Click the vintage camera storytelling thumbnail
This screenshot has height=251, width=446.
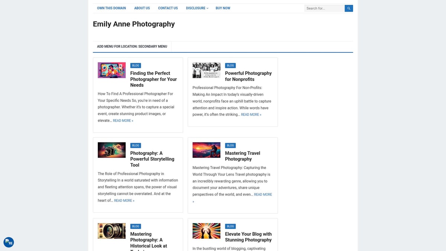click(111, 150)
